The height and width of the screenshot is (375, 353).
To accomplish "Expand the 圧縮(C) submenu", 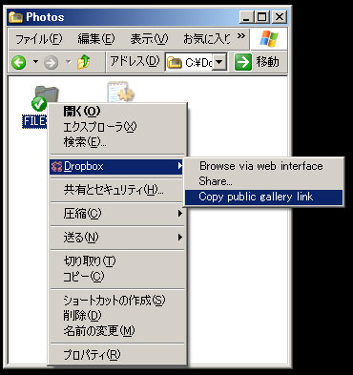I will (117, 214).
